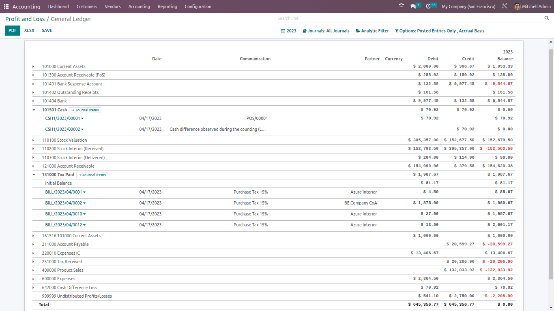Go back to Profit and Loss breadcrumb
The image size is (554, 311).
(x=25, y=19)
